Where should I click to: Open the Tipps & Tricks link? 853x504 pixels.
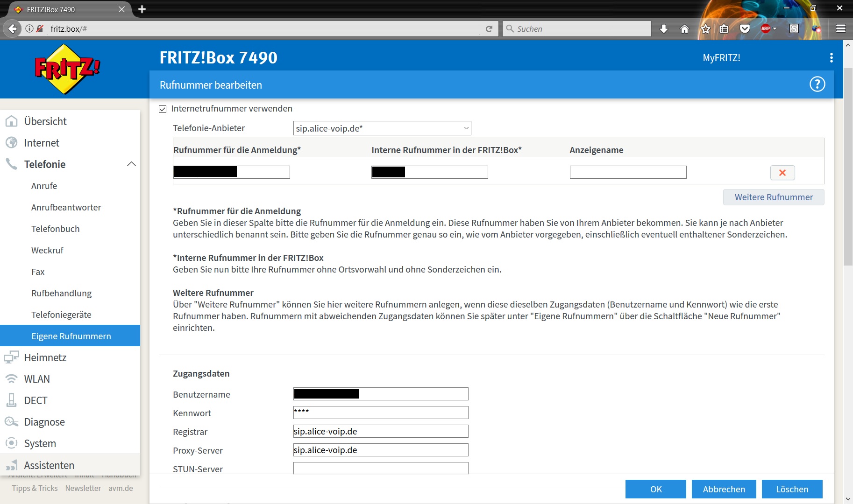[35, 488]
